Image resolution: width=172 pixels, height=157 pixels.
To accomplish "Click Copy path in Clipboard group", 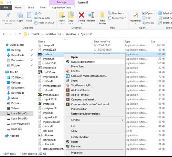I will 42,18.
